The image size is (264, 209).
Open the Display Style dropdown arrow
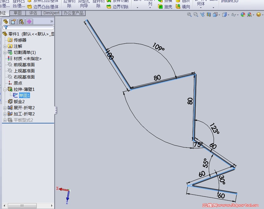click(x=228, y=15)
